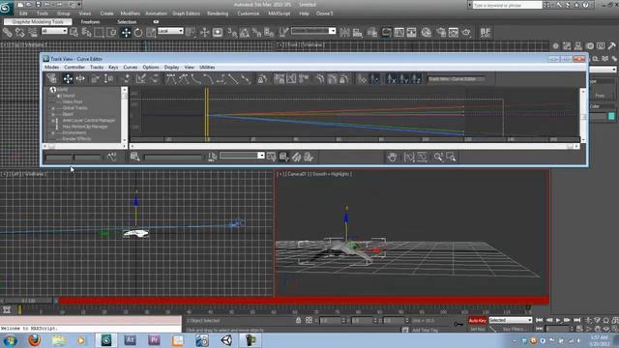This screenshot has width=619, height=348.
Task: Expand Environment in the tree
Action: 53,133
